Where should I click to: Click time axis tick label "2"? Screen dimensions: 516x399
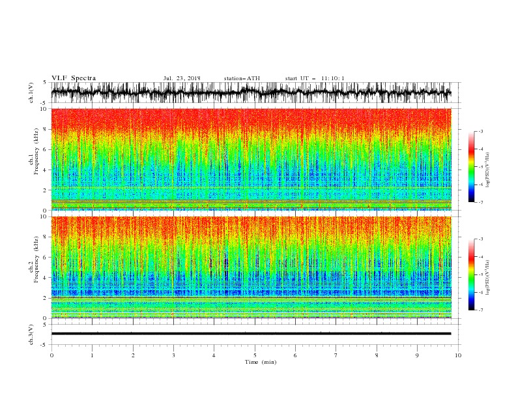[x=133, y=355]
